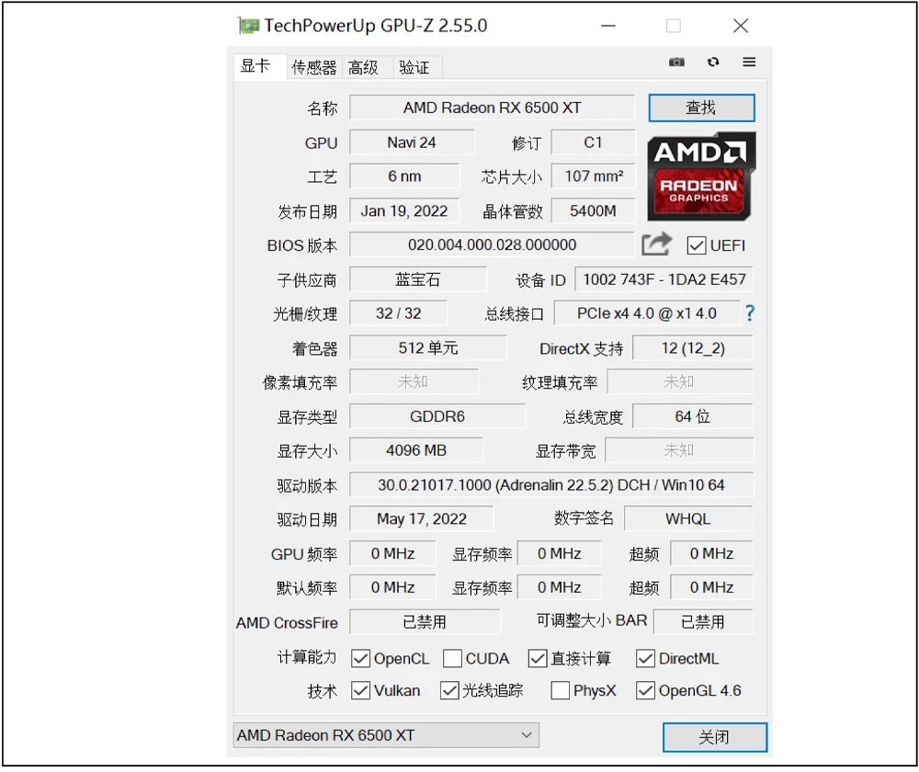Click the GPU-Z app icon in title bar
Image resolution: width=919 pixels, height=772 pixels.
click(x=248, y=26)
